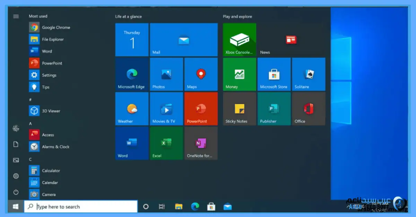Expand the Start hamburger menu
This screenshot has width=416, height=217.
pos(16,16)
